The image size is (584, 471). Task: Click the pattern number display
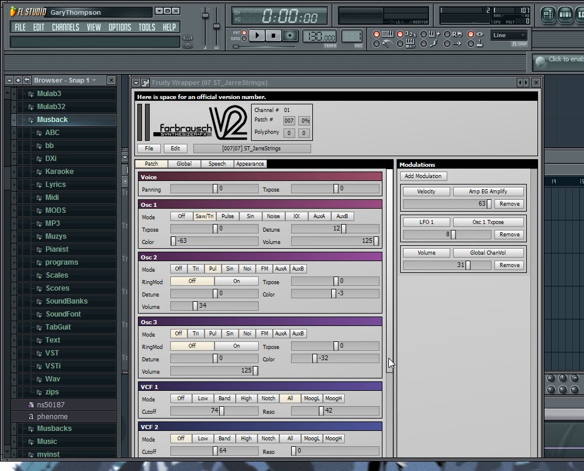[352, 37]
